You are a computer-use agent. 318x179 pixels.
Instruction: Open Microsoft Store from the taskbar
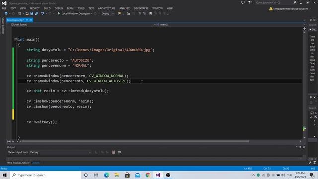click(x=127, y=175)
